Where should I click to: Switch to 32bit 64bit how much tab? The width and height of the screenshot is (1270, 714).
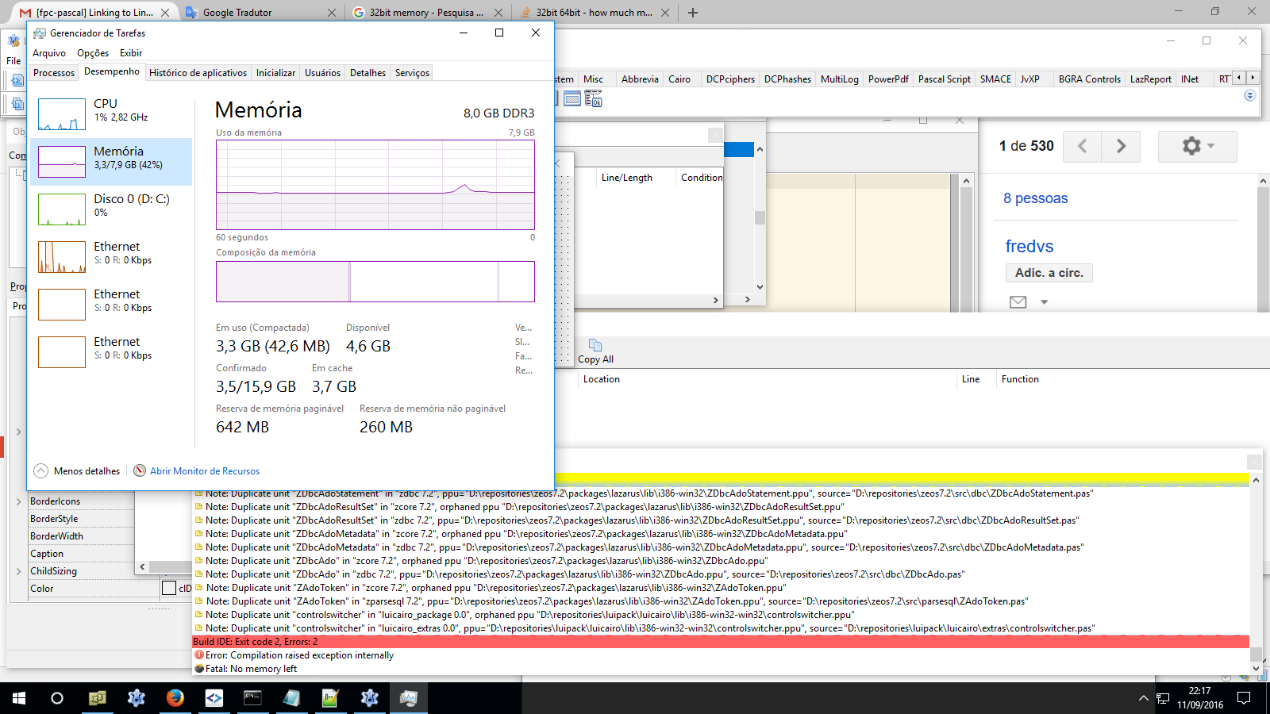[x=591, y=13]
